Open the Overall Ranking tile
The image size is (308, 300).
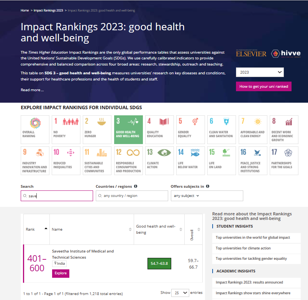(35, 130)
